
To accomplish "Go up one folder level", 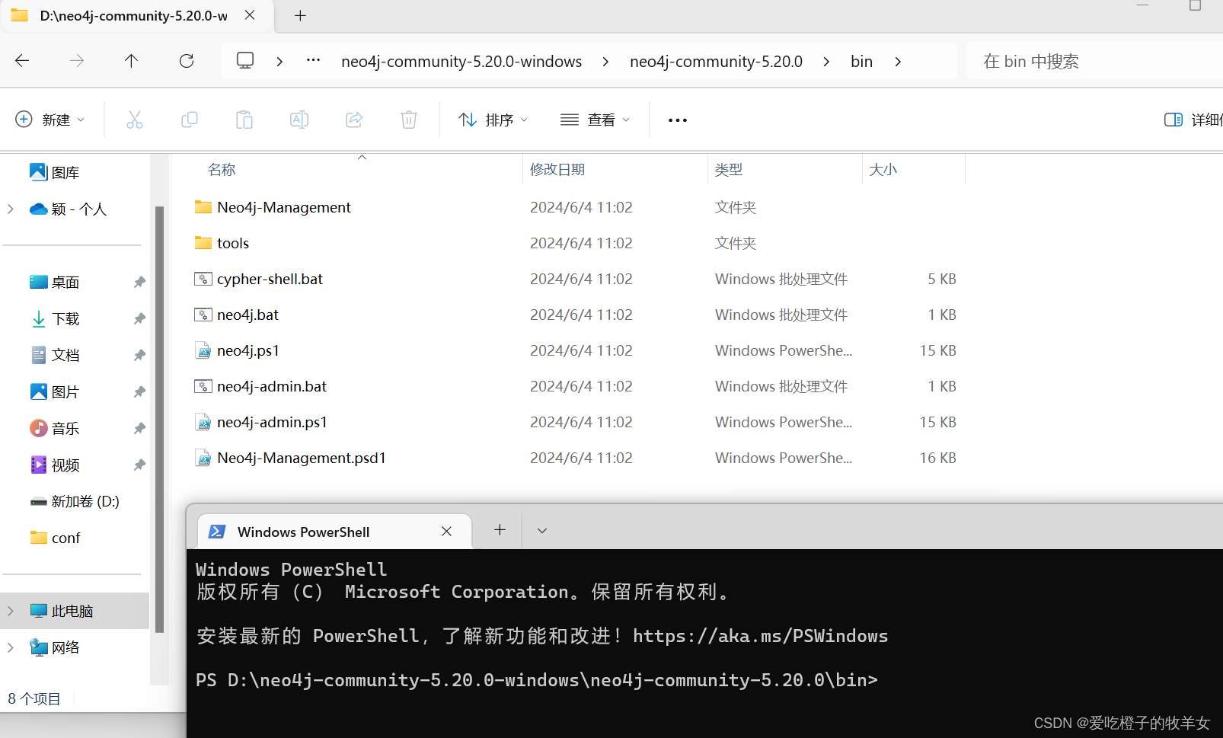I will (131, 61).
